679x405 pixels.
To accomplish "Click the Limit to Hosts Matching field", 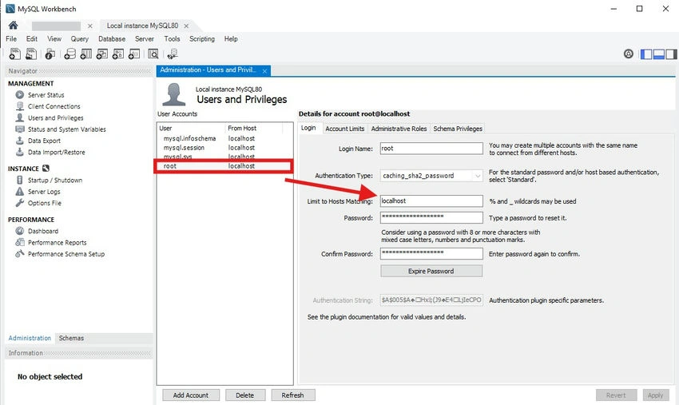I will point(431,201).
